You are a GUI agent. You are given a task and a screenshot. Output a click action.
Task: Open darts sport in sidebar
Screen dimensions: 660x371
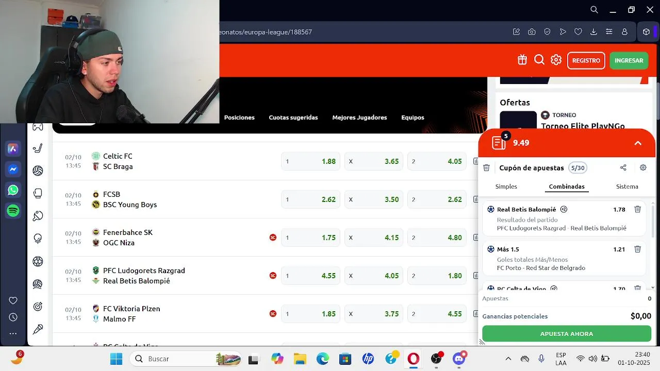(38, 307)
